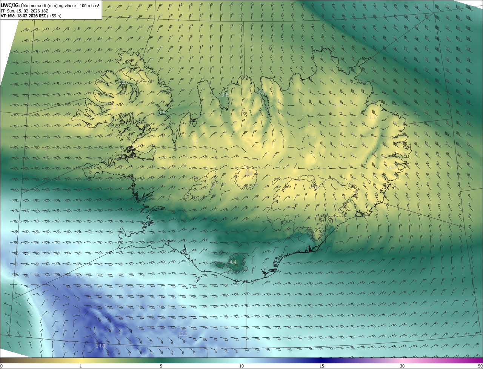Viewport: 483px width, 369px height.
Task: Click the "15" tick on the color scale
Action: point(322,366)
